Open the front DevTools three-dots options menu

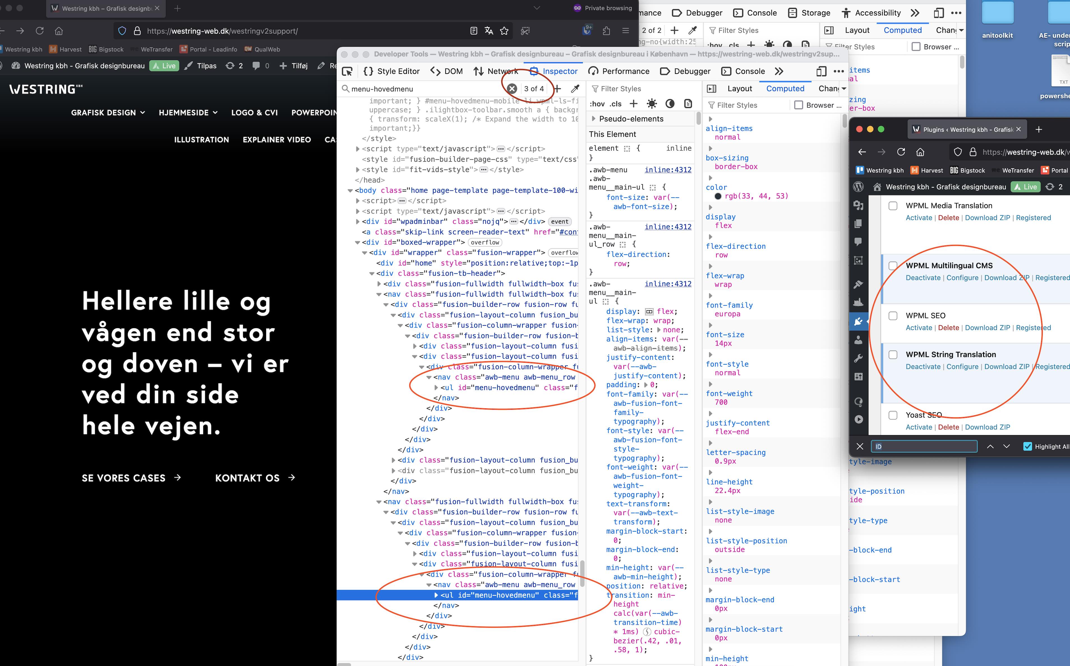coord(839,71)
